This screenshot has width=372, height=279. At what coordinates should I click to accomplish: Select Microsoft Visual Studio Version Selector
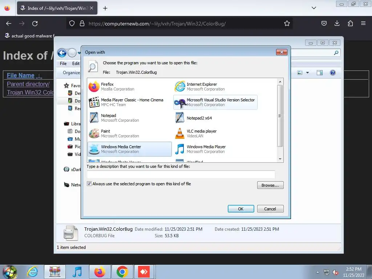point(215,102)
